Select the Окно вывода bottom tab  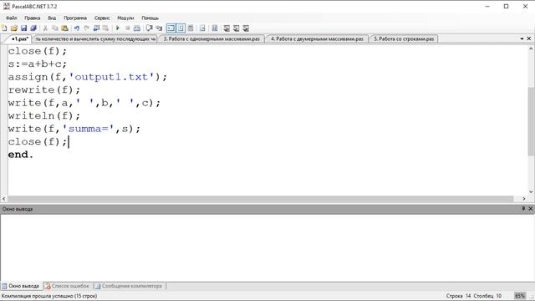point(21,286)
